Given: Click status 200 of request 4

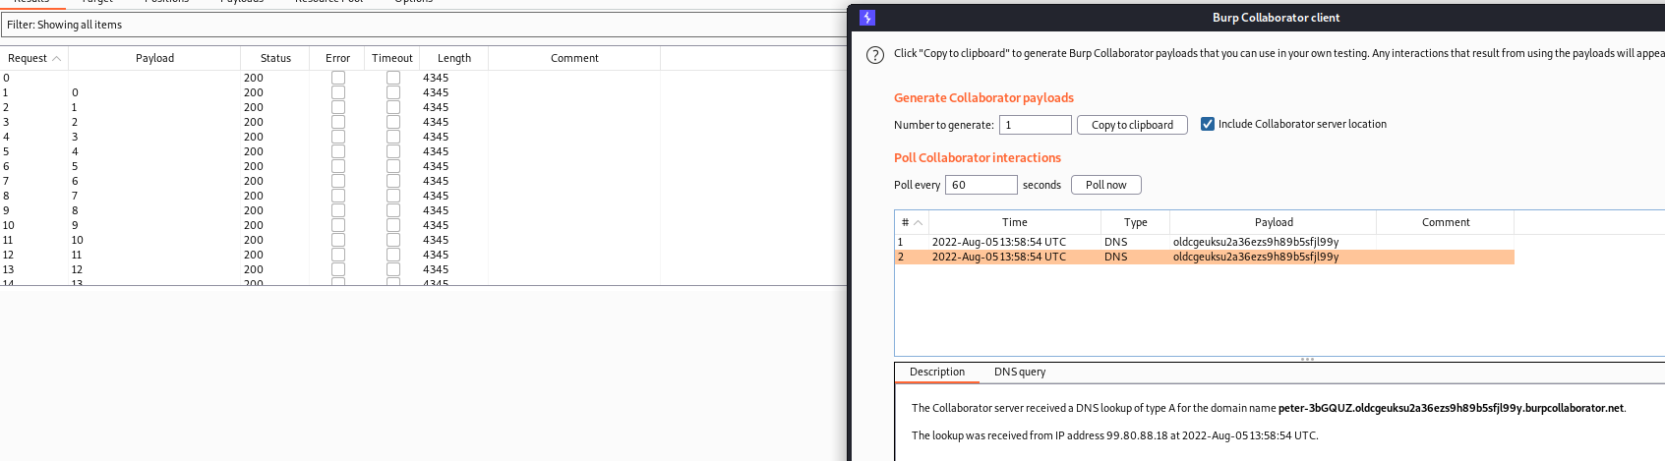Looking at the screenshot, I should (x=254, y=137).
